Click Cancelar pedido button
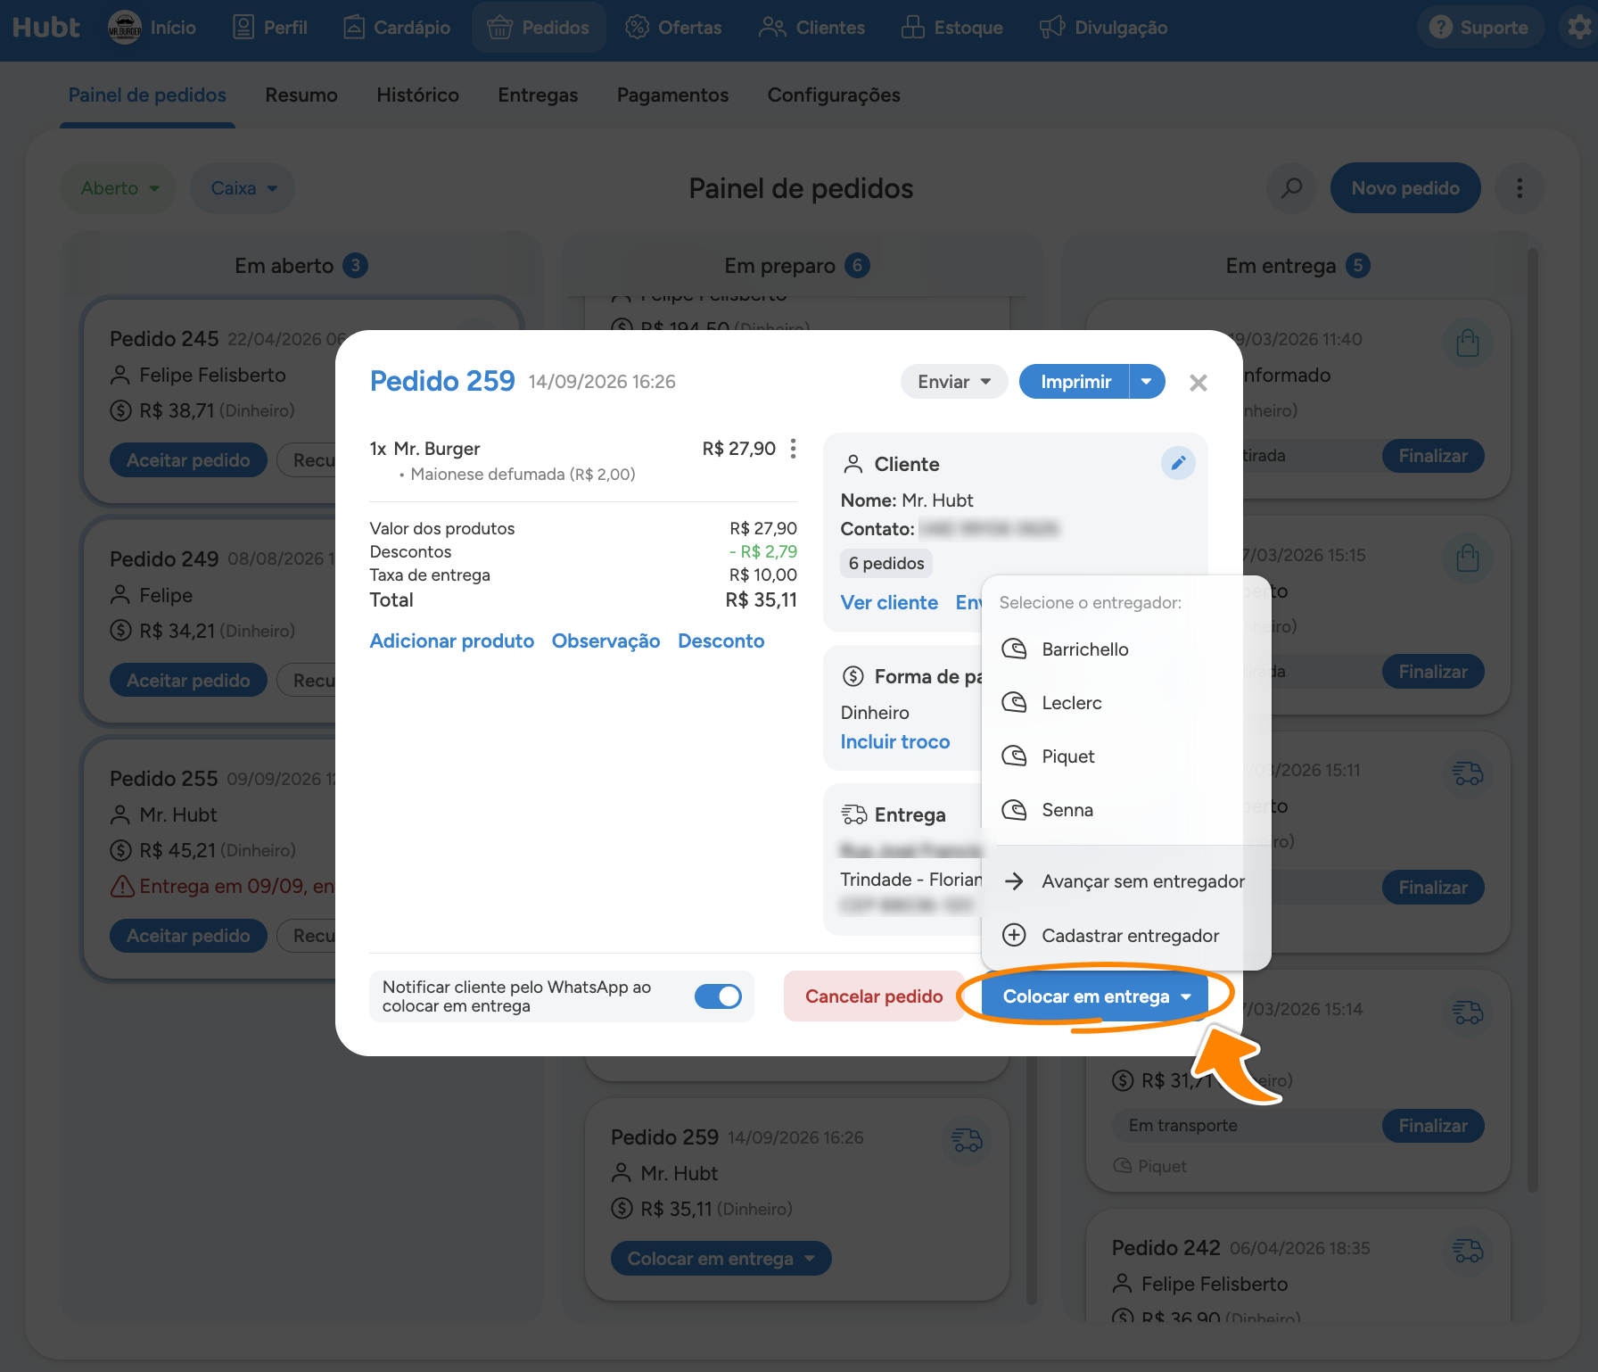1598x1372 pixels. [874, 996]
